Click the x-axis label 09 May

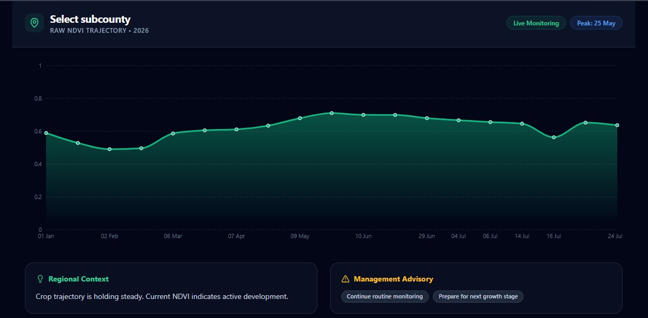pyautogui.click(x=300, y=237)
